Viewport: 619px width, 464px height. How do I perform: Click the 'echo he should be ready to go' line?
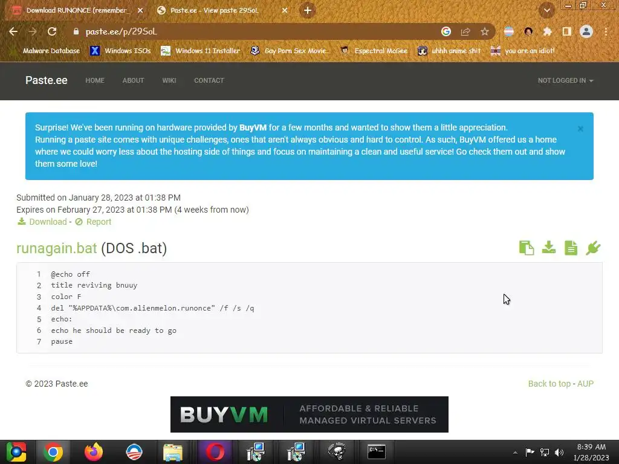(114, 330)
